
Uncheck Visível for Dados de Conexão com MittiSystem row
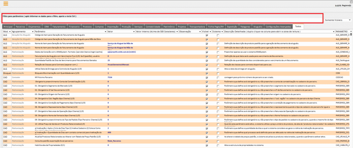coord(207,52)
